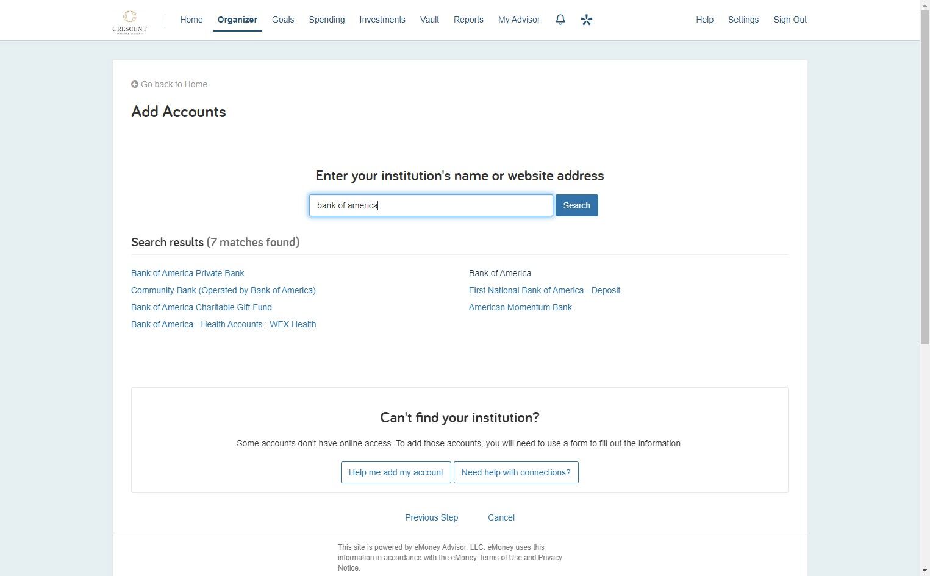This screenshot has width=930, height=576.
Task: Click Sign Out
Action: point(790,20)
